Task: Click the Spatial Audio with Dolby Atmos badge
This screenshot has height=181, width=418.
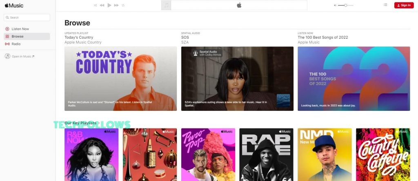Action: click(x=207, y=53)
